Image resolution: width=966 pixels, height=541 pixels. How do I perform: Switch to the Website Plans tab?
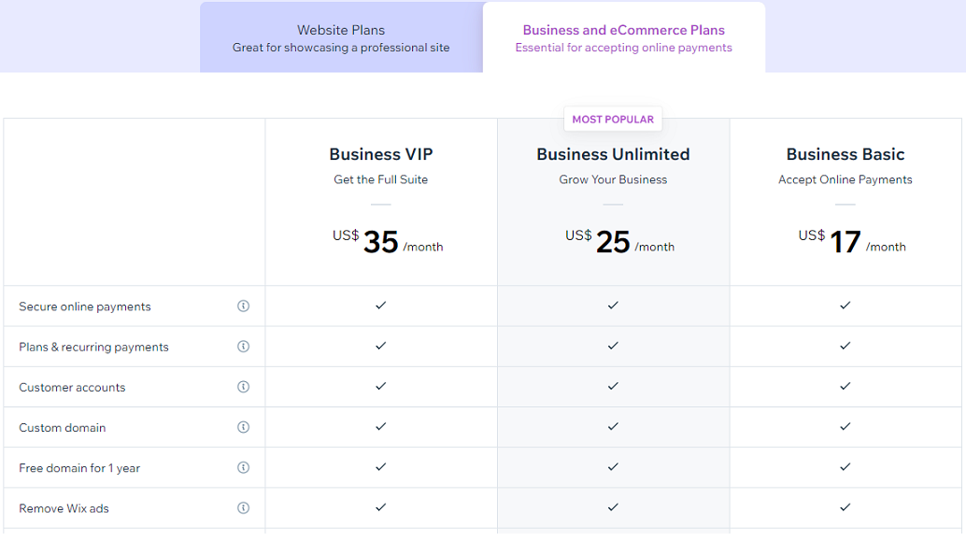[341, 37]
